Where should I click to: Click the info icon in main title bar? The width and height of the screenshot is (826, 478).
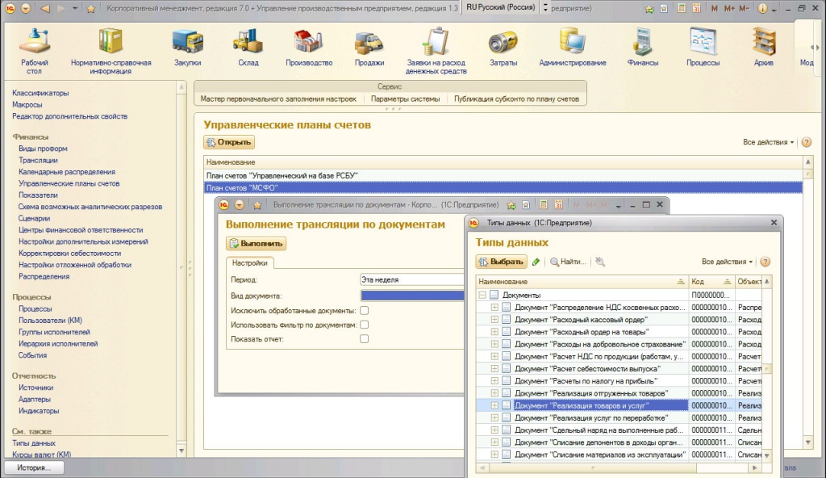point(762,8)
